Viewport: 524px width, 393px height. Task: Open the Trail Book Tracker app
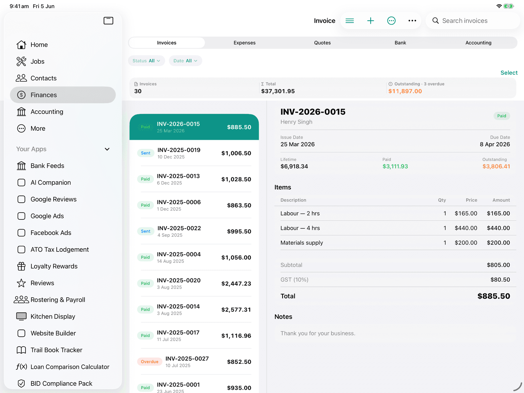[63, 350]
